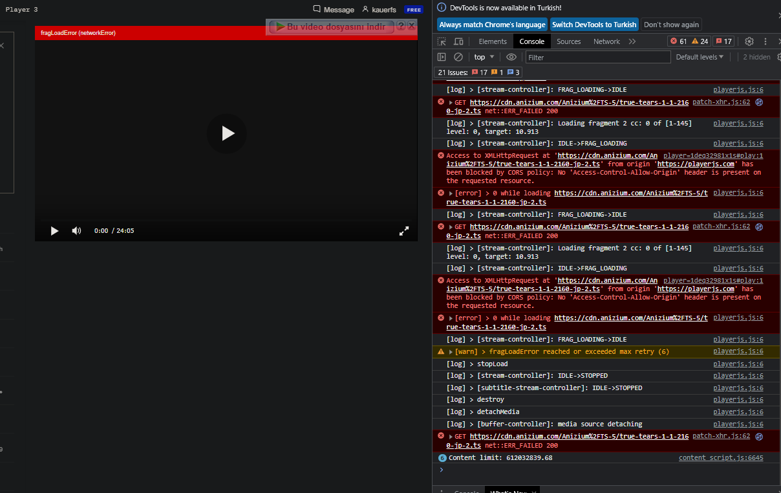Open the Message chat icon
This screenshot has height=493, width=781.
(334, 10)
